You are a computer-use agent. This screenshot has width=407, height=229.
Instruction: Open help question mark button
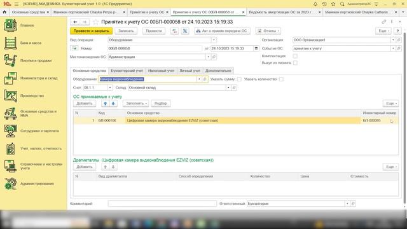tap(397, 31)
